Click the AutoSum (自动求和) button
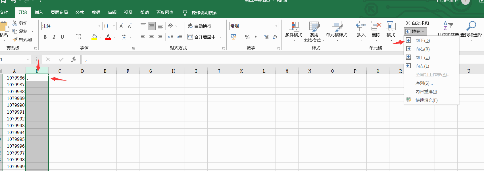 click(417, 23)
